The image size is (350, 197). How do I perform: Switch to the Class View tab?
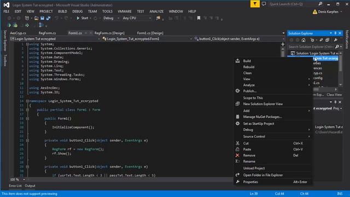tap(334, 95)
